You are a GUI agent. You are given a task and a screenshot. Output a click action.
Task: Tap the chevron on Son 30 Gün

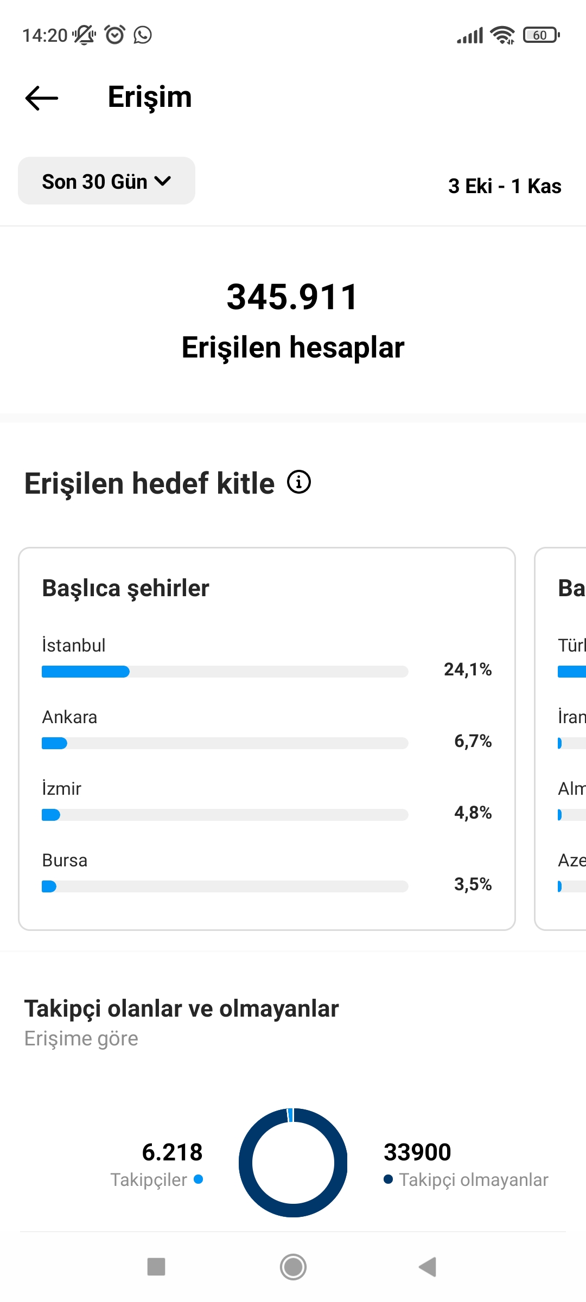click(x=163, y=181)
